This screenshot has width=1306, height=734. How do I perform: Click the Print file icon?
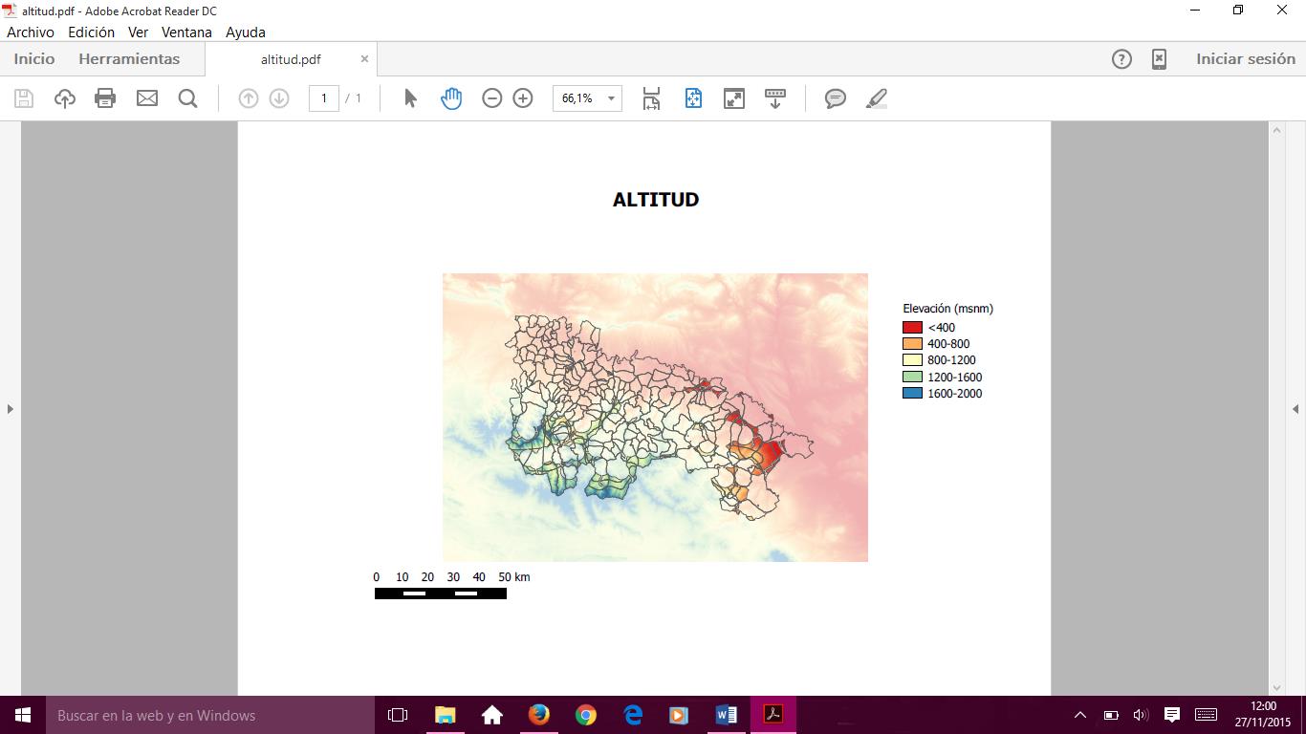coord(105,98)
